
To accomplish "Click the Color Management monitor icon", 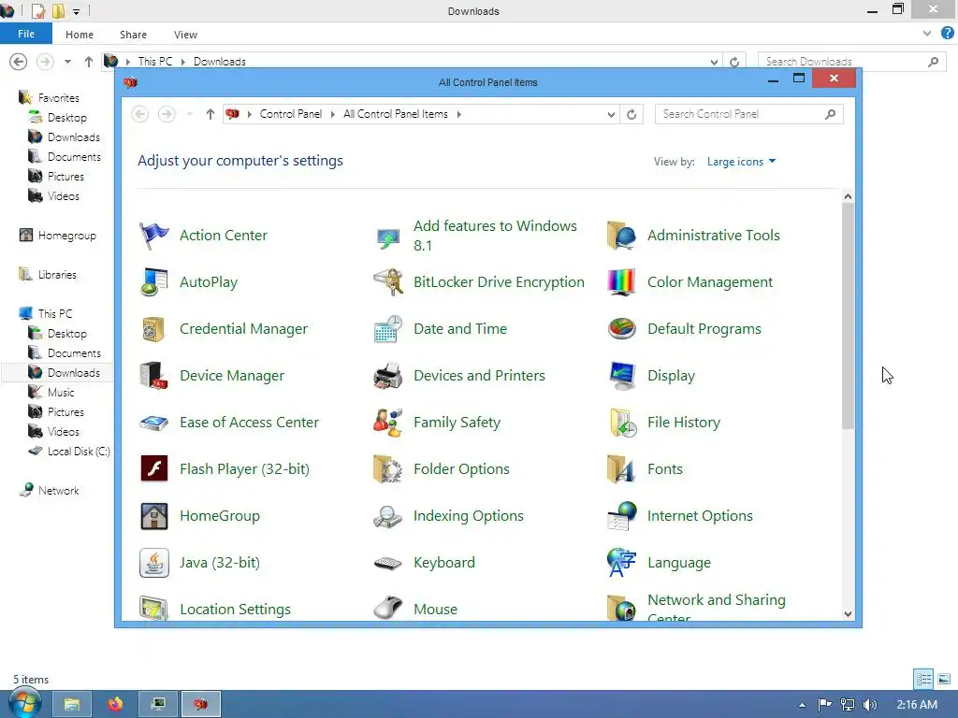I will (x=622, y=282).
